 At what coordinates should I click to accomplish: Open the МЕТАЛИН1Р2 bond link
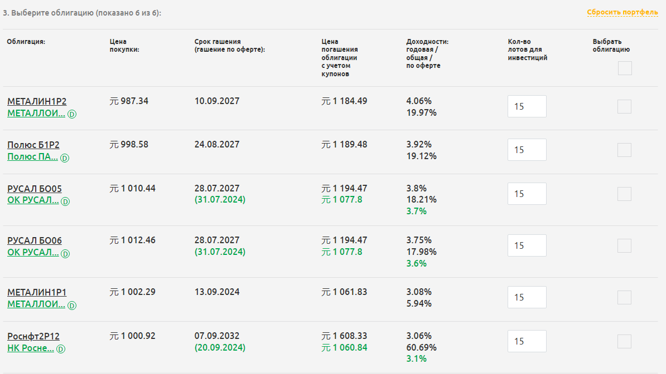click(37, 101)
